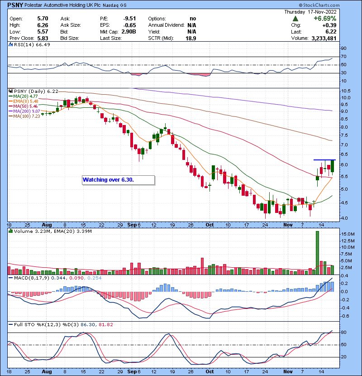The image size is (362, 376).
Task: Click the MACD histogram value 0.254
Action: [95, 278]
